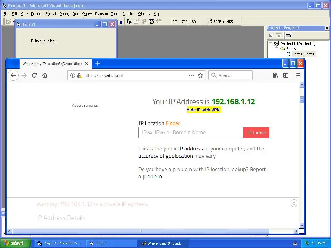Click the red IP Lookup button
The width and height of the screenshot is (331, 248).
[256, 132]
